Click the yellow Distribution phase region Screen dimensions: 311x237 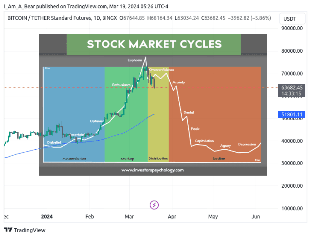coord(158,114)
